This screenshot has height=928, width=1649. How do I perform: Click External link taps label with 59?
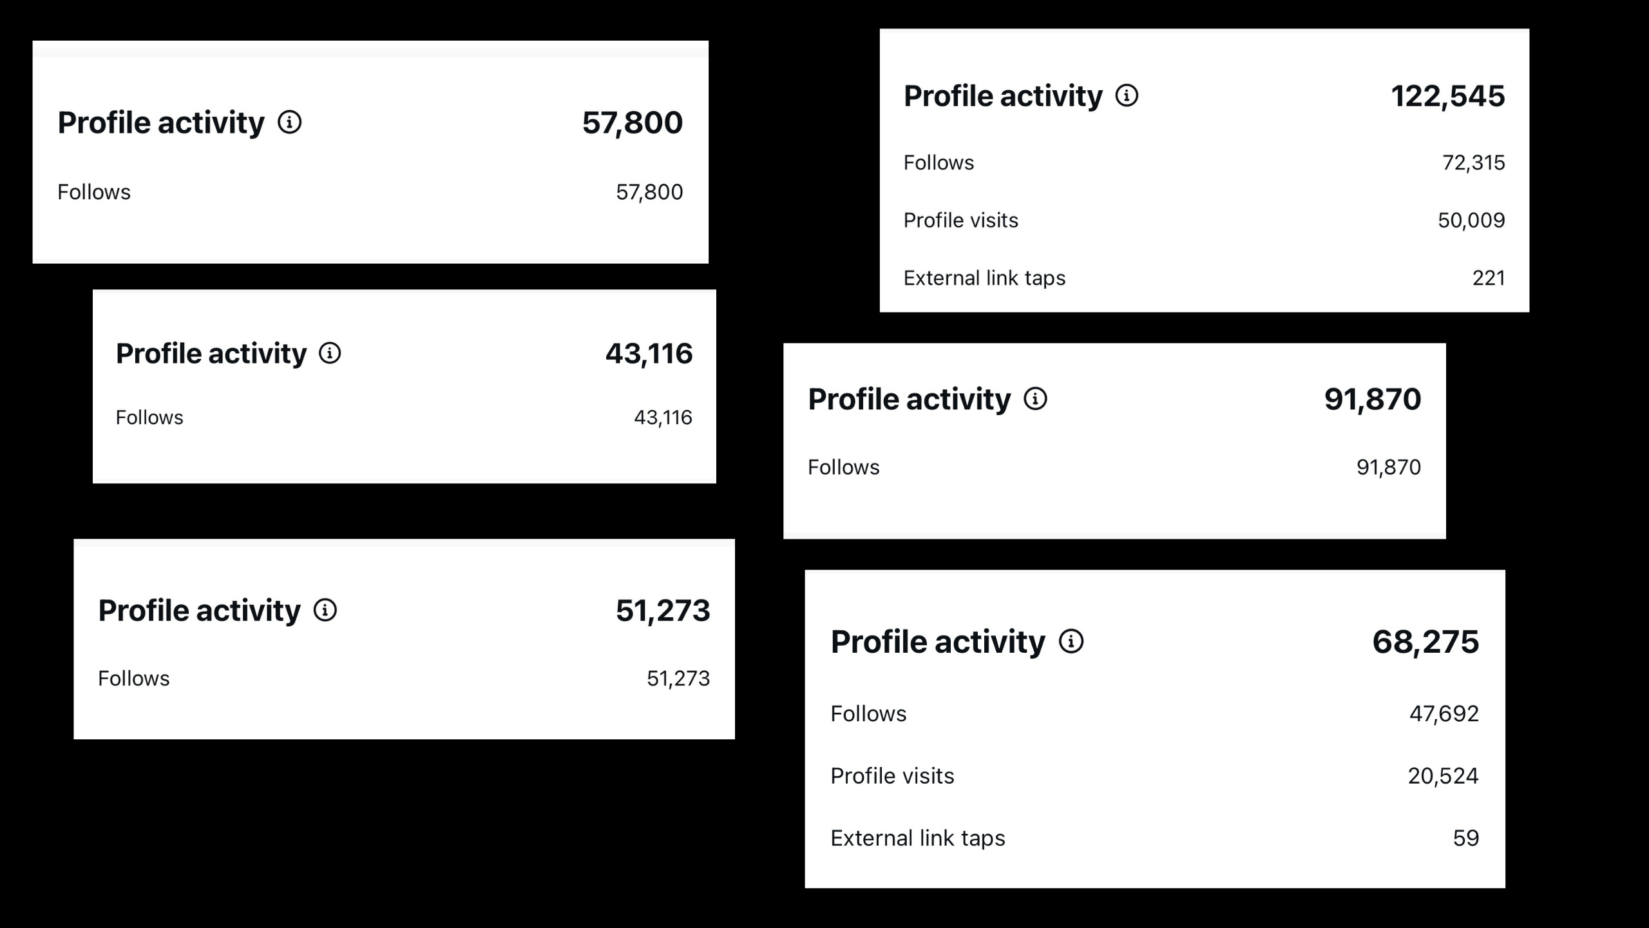coord(917,838)
